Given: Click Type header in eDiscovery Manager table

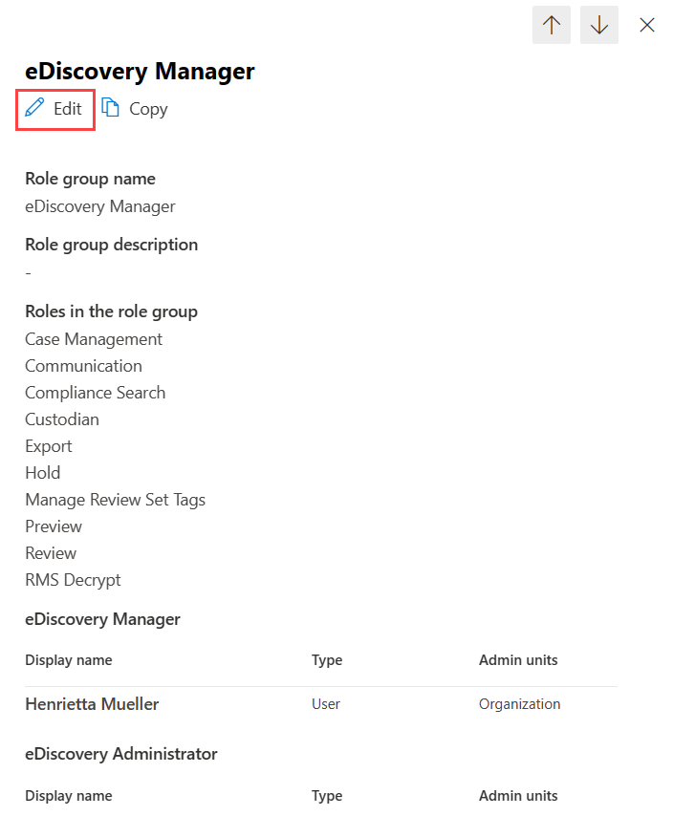Looking at the screenshot, I should 327,660.
